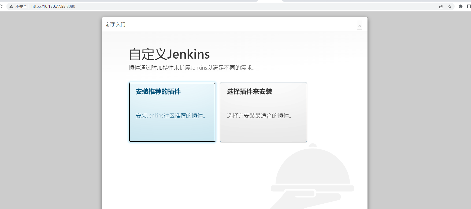
Task: Click the 插件通过附加特性 description text
Action: click(x=192, y=68)
